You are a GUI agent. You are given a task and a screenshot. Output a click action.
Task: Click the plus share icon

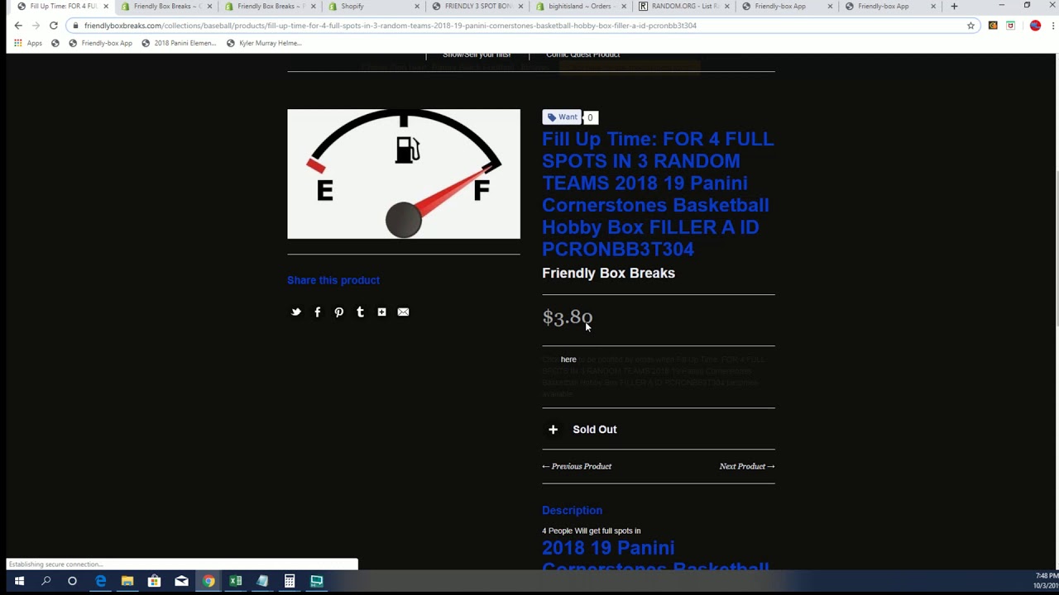pyautogui.click(x=381, y=312)
